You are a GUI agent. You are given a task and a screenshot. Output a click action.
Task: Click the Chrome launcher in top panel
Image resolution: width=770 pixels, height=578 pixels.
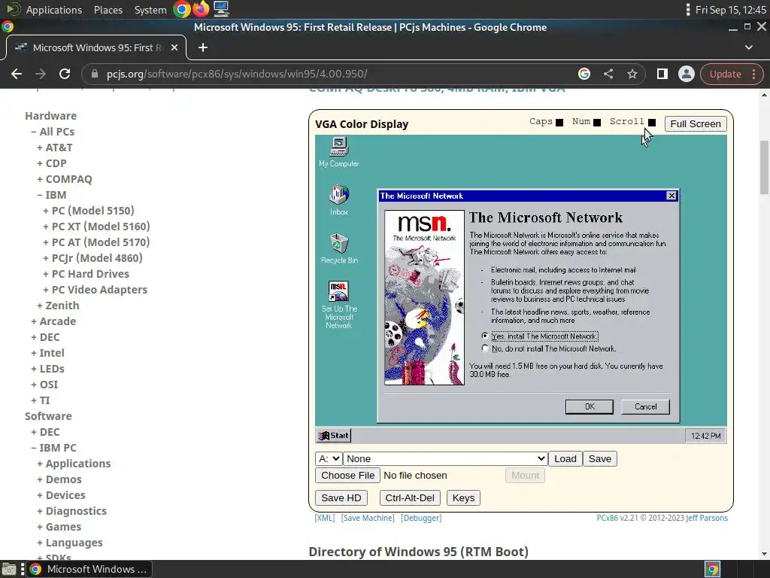click(182, 9)
